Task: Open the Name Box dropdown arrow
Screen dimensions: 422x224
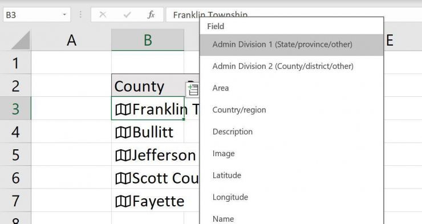Action: pos(64,14)
